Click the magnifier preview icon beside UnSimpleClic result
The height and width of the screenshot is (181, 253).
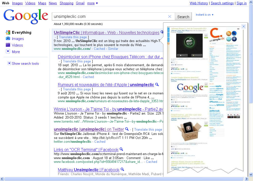(162, 32)
